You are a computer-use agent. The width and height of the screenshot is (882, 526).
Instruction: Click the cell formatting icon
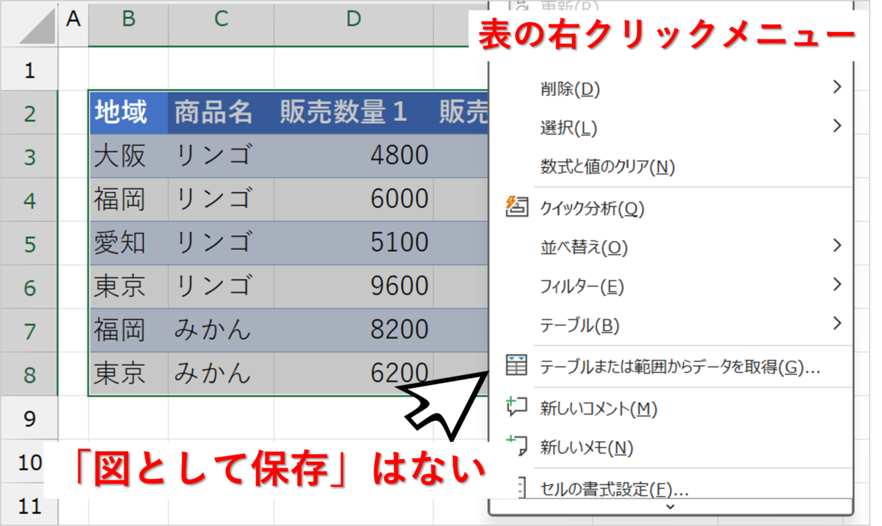coord(519,488)
